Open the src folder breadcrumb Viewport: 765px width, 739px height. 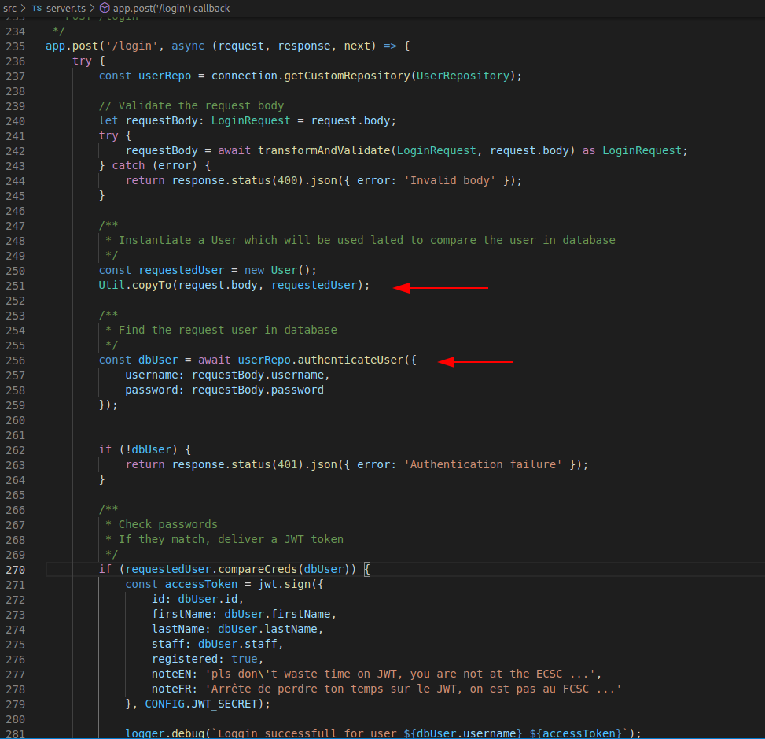pos(9,8)
